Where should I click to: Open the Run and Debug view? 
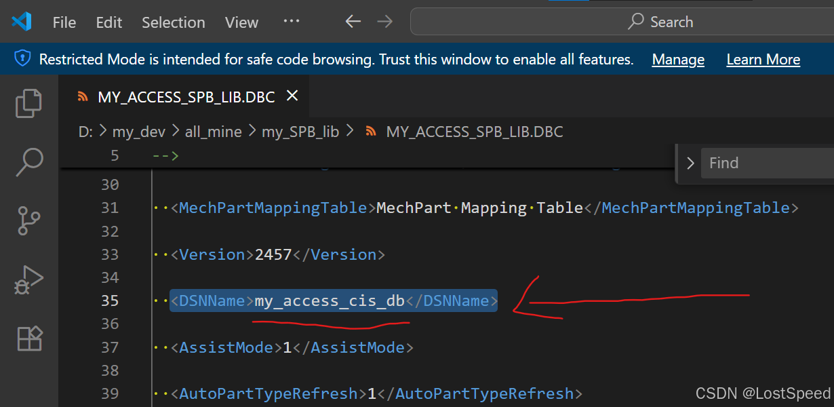click(28, 279)
